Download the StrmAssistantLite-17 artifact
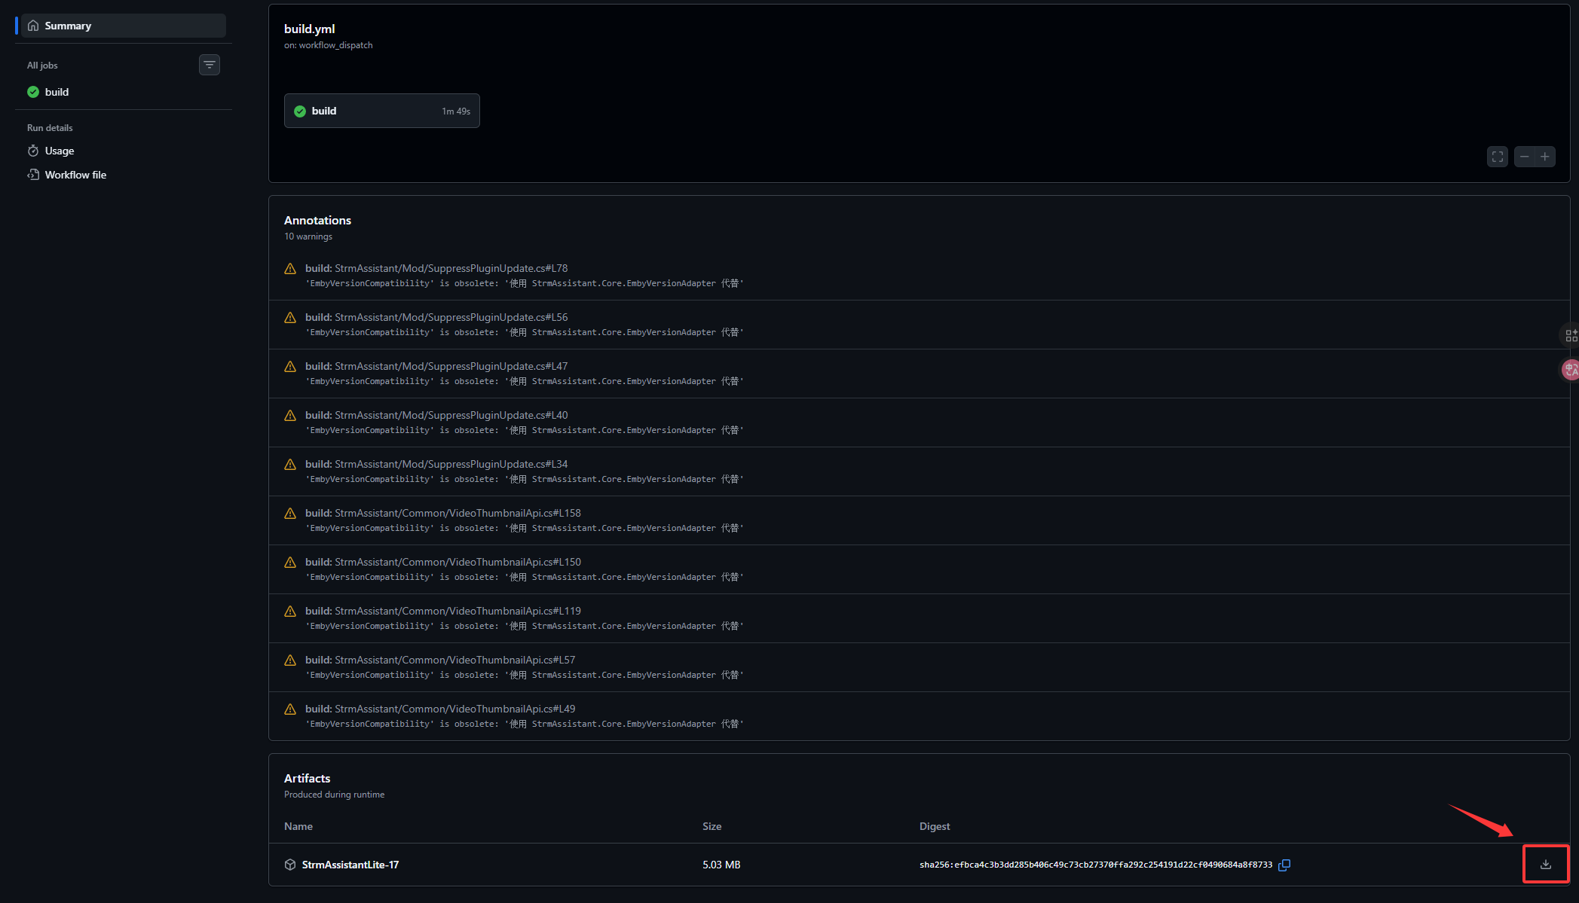Image resolution: width=1579 pixels, height=903 pixels. 1545,864
